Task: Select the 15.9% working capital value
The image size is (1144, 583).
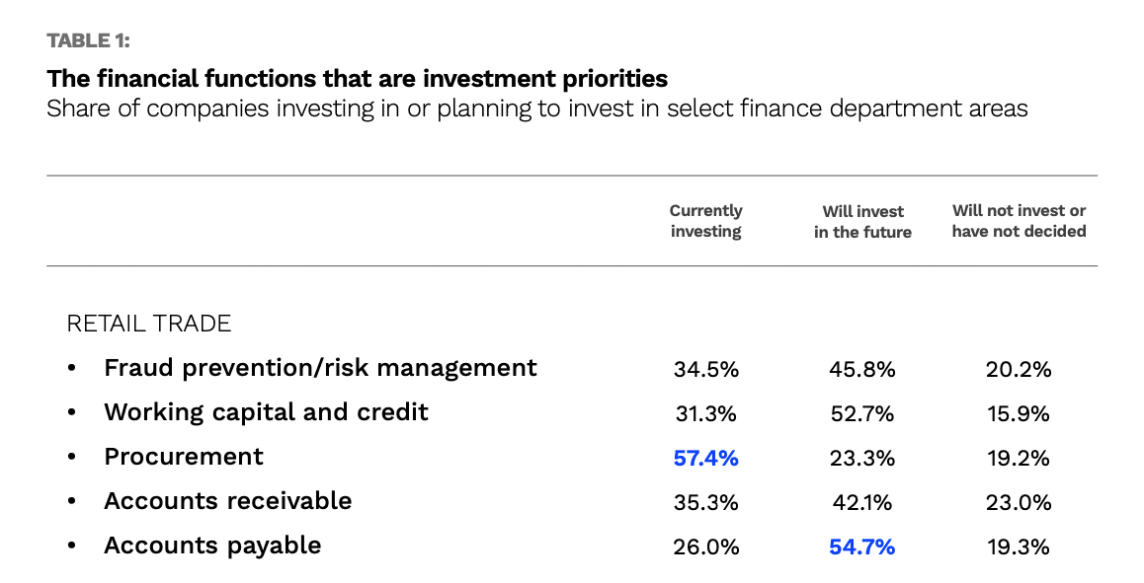Action: (x=1019, y=414)
